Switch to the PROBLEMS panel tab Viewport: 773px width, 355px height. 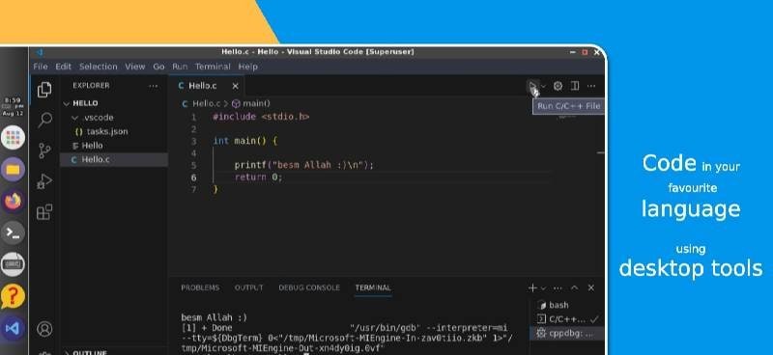(200, 287)
